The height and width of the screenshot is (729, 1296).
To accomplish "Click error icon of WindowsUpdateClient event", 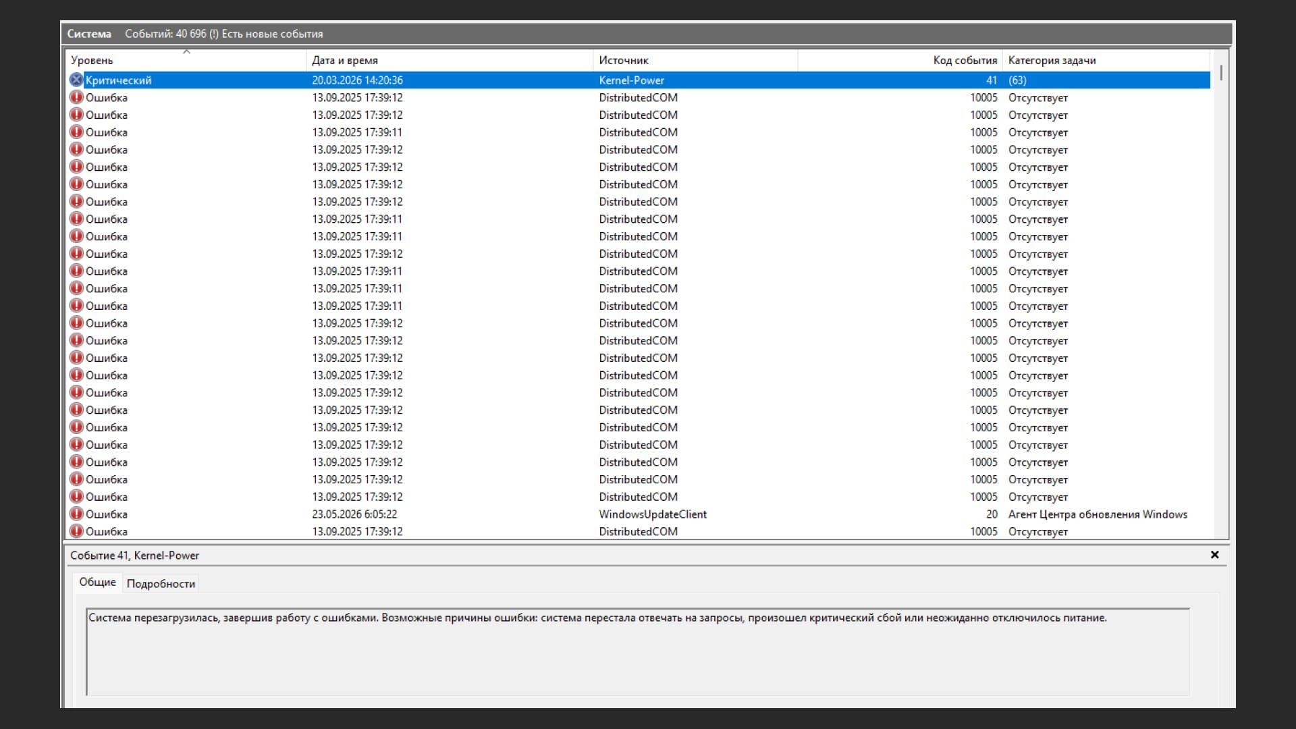I will (x=76, y=514).
